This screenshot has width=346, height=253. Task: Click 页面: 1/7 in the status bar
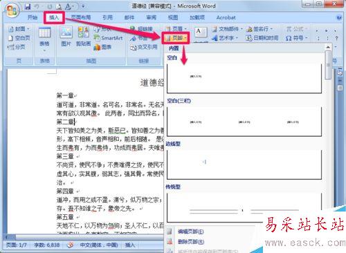click(16, 245)
